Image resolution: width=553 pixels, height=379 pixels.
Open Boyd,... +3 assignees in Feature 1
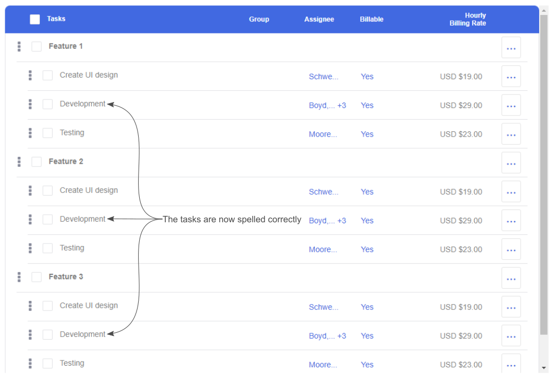327,105
